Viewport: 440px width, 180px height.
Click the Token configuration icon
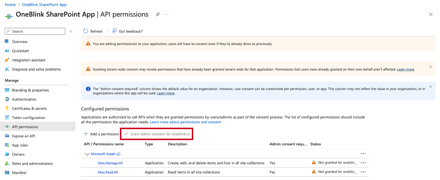7,117
